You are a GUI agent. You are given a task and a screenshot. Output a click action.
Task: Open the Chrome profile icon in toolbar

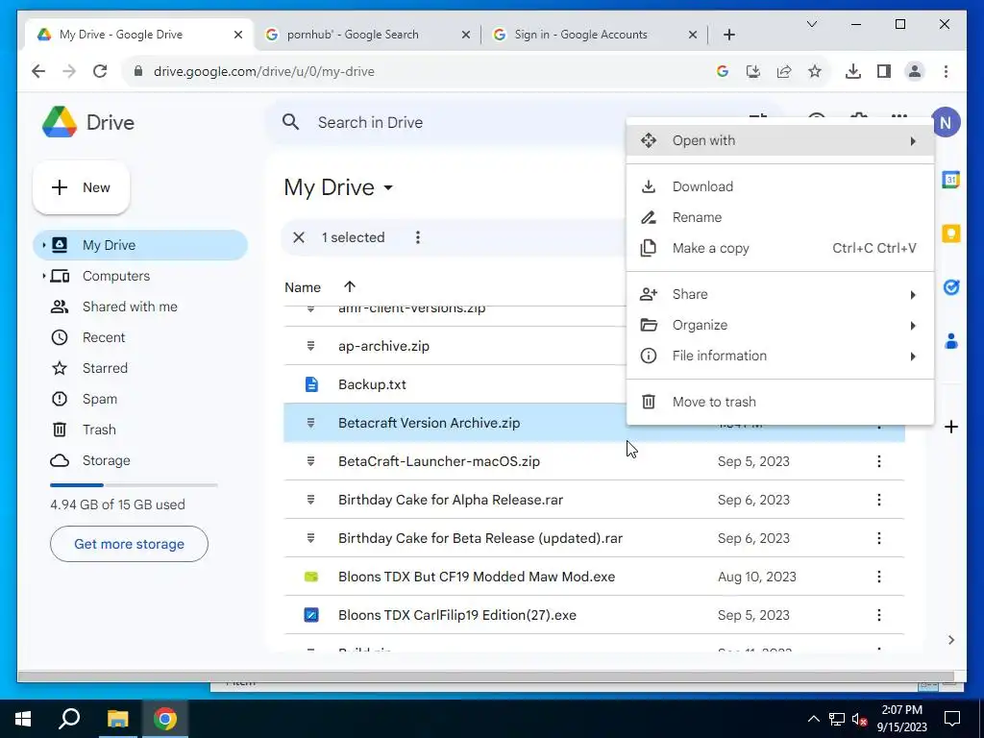pos(915,71)
